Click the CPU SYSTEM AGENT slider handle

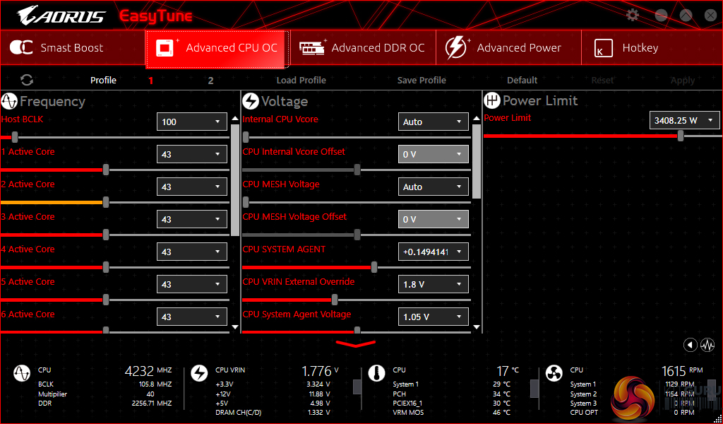(x=374, y=267)
